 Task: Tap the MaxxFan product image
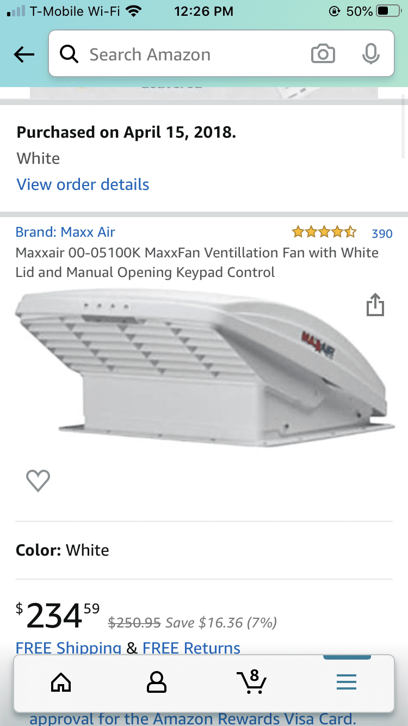click(x=205, y=370)
